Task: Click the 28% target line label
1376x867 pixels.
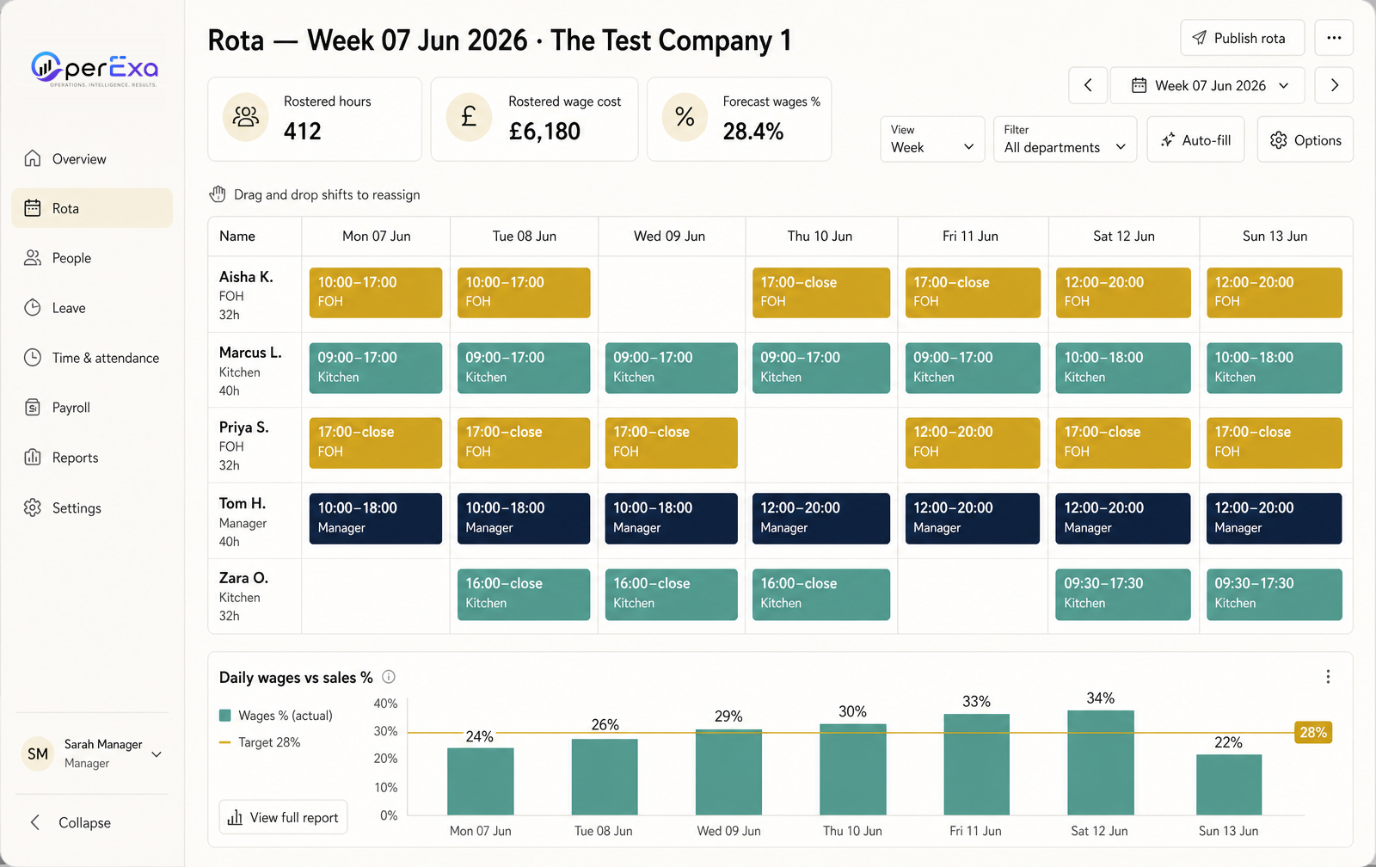Action: pos(1313,733)
